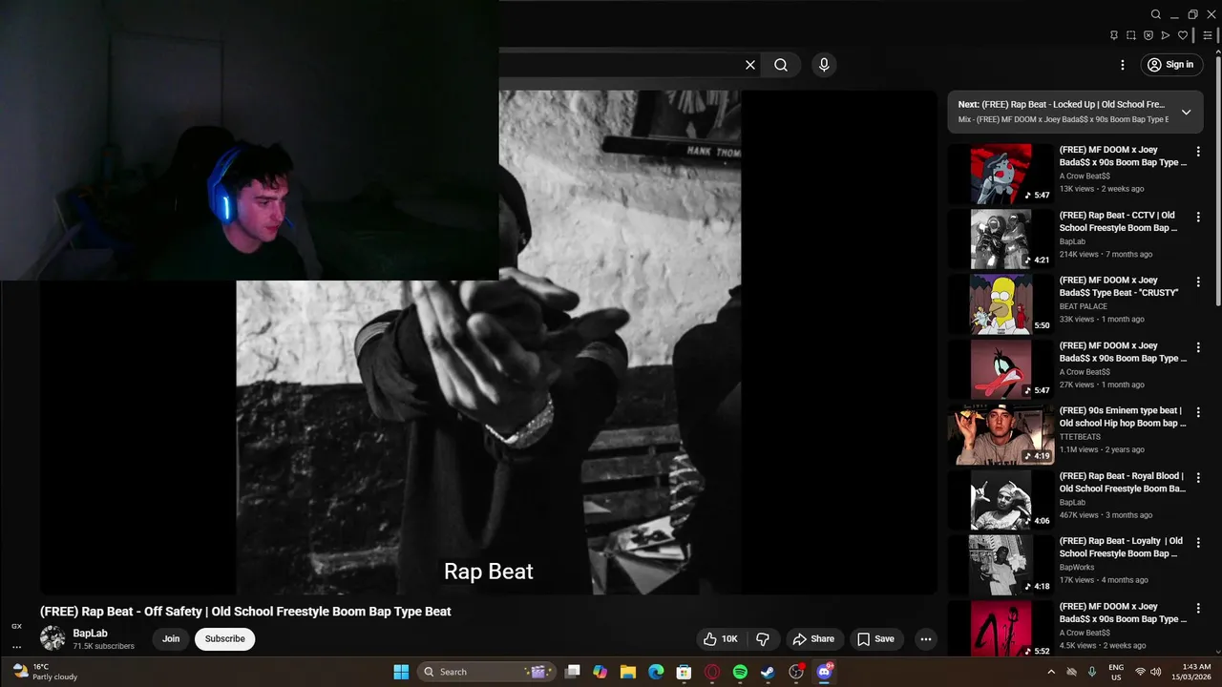This screenshot has width=1222, height=687.
Task: Open Loyalty Old School Freestyle video title
Action: (x=1122, y=547)
